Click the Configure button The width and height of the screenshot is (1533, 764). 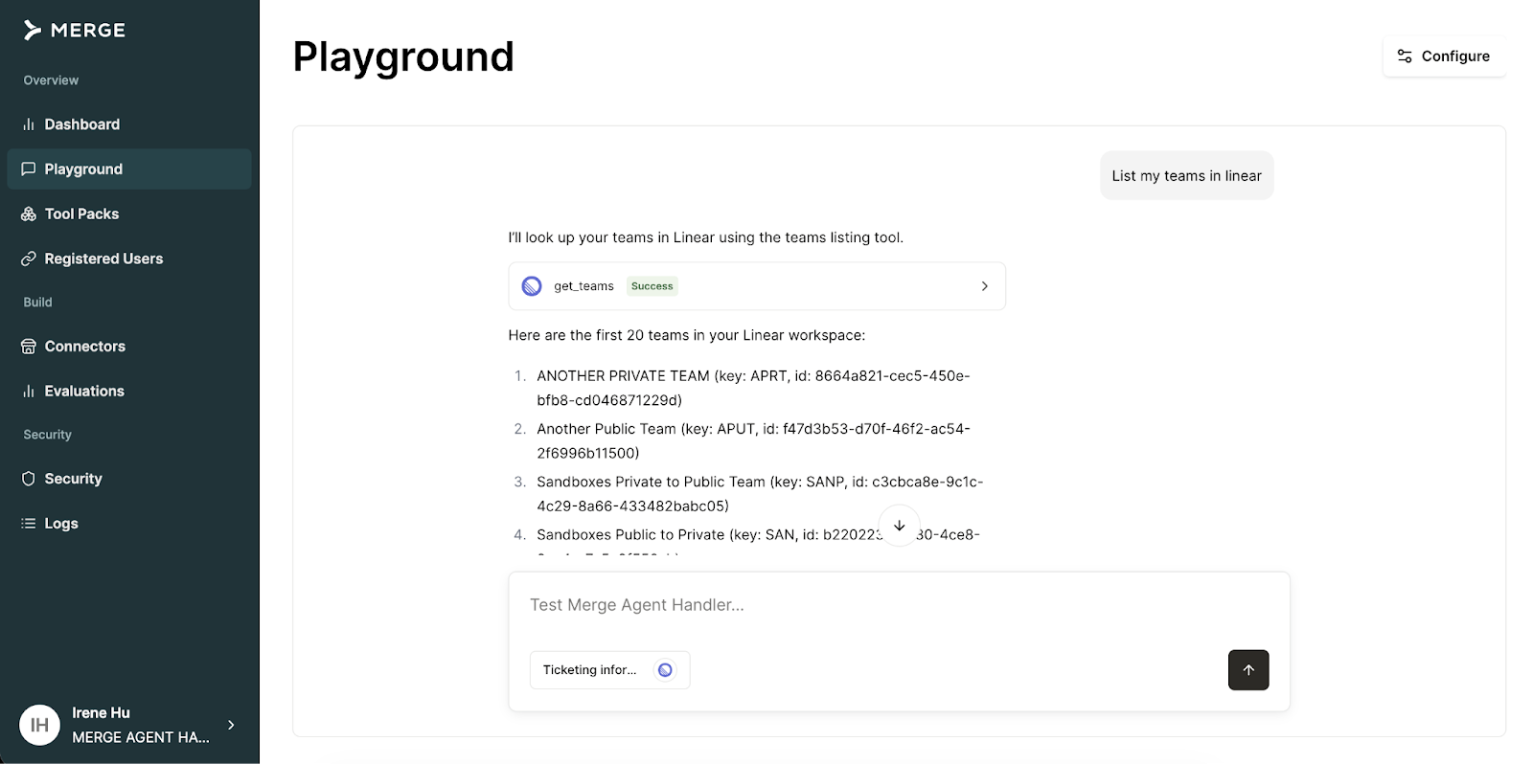[x=1444, y=56]
